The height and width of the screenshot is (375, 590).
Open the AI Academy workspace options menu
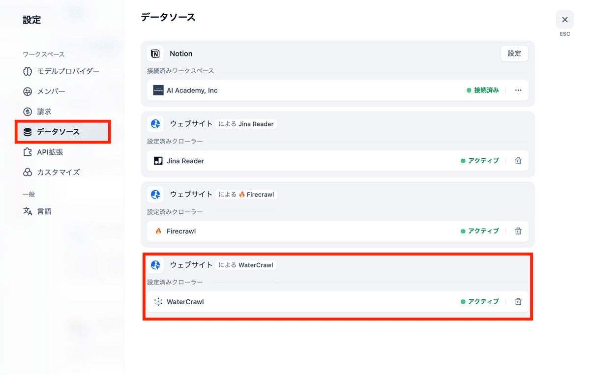click(x=518, y=90)
